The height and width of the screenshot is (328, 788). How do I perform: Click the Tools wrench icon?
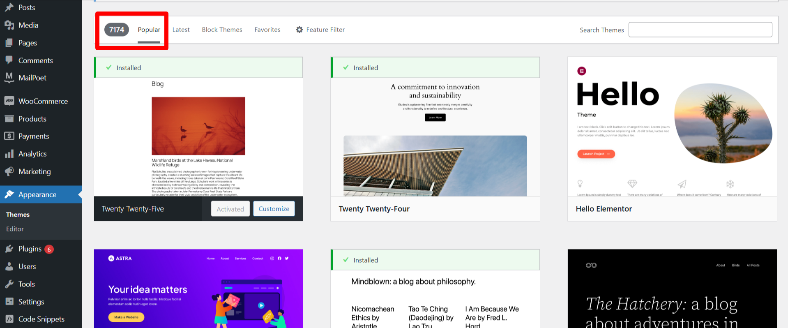9,284
